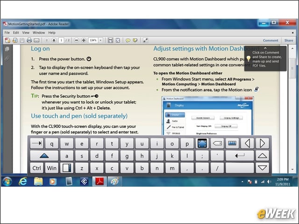Click the tablet icon on the taskbar

coord(69,182)
